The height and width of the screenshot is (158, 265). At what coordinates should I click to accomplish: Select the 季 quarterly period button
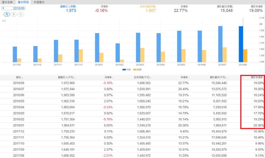[14, 14]
